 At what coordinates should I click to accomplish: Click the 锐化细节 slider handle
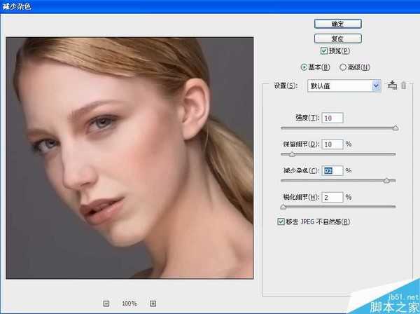point(283,207)
